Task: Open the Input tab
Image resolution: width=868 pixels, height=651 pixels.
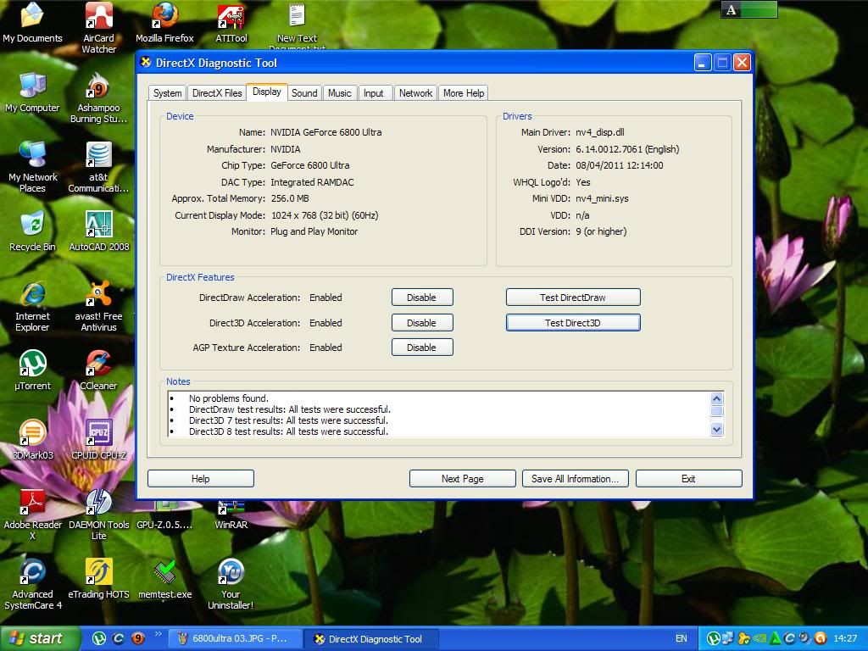Action: pyautogui.click(x=374, y=93)
